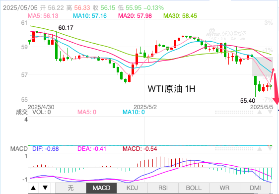Click the grey down triangle in the MACD header
The height and width of the screenshot is (194, 279).
tap(270, 149)
